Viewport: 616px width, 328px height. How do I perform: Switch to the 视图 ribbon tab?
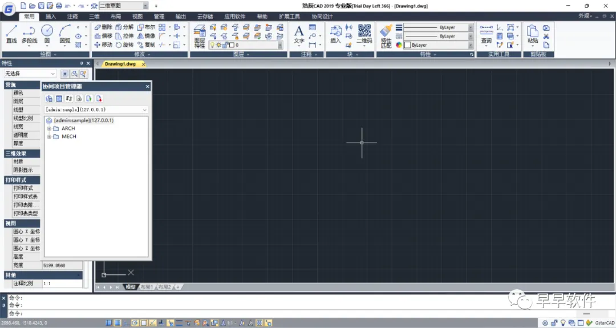[x=137, y=17]
